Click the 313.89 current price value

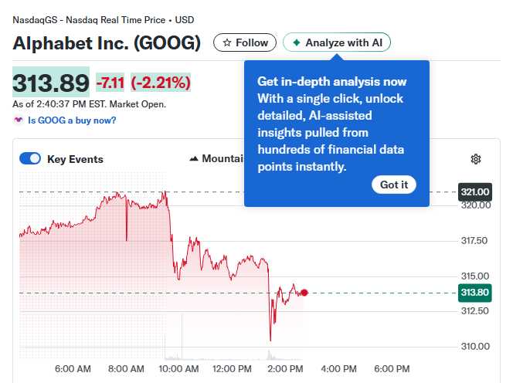(x=51, y=82)
